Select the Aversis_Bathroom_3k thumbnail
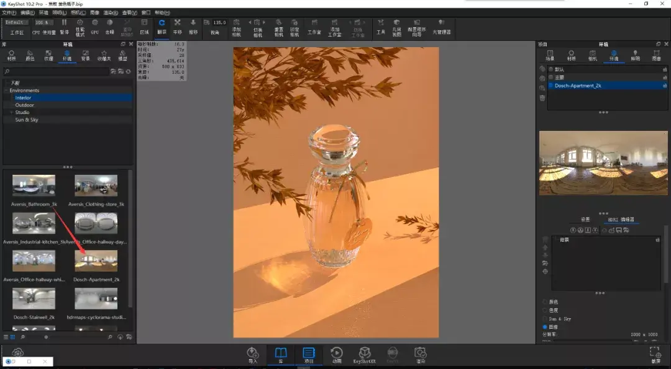671x369 pixels. pos(34,185)
